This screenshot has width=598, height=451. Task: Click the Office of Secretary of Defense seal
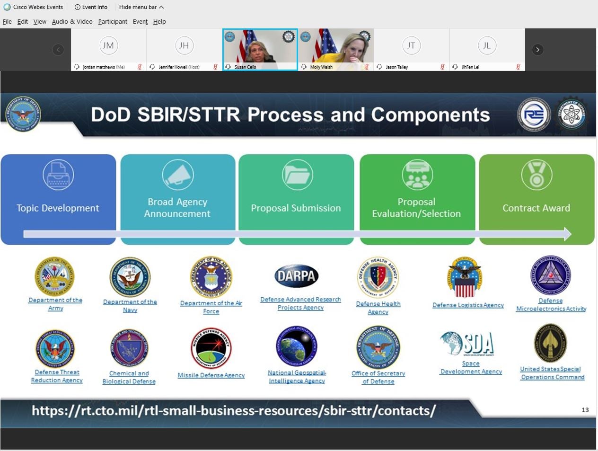378,347
